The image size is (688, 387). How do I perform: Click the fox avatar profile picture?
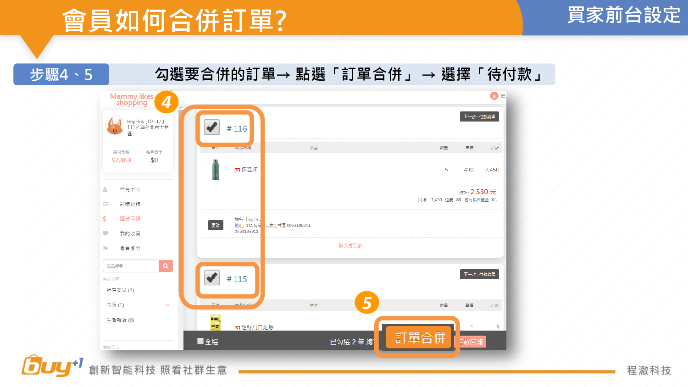pyautogui.click(x=114, y=126)
